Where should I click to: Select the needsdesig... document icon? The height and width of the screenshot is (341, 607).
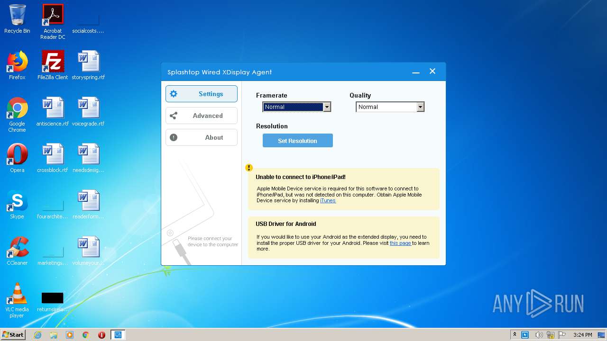(x=88, y=158)
